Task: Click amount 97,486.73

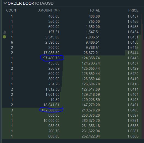Action: pyautogui.click(x=51, y=58)
